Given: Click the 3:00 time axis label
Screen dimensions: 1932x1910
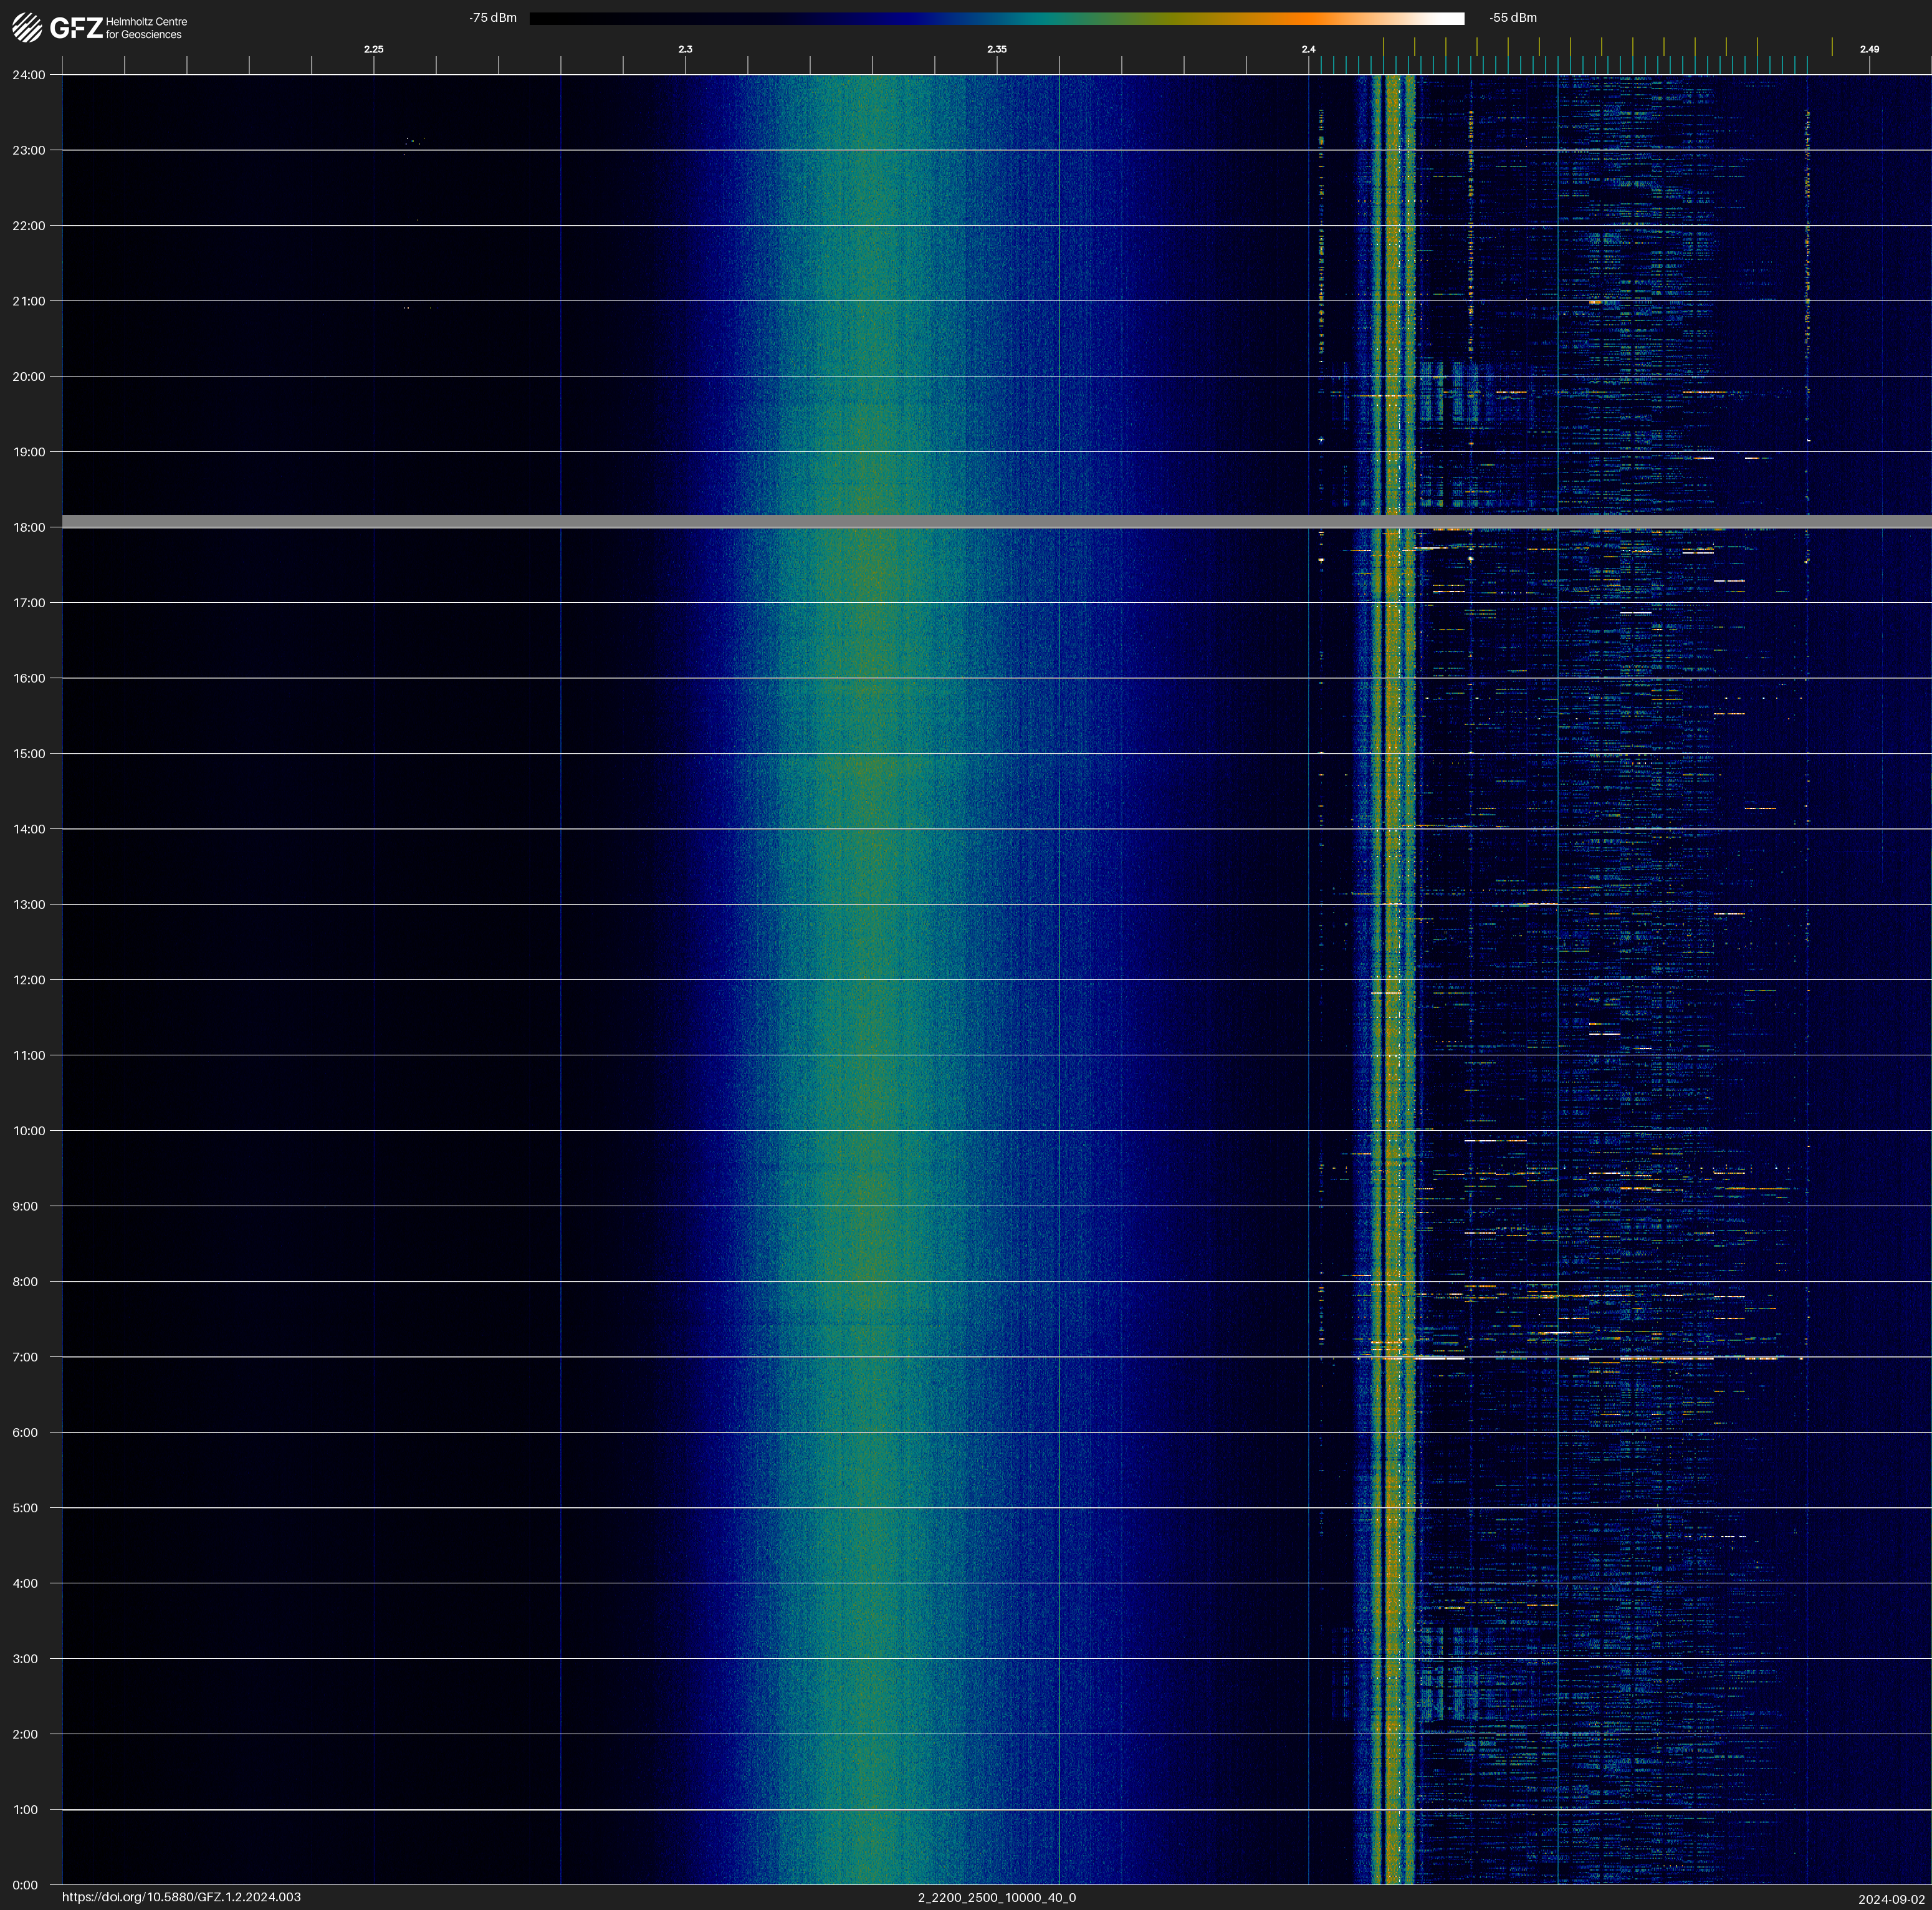Looking at the screenshot, I should click(25, 1659).
